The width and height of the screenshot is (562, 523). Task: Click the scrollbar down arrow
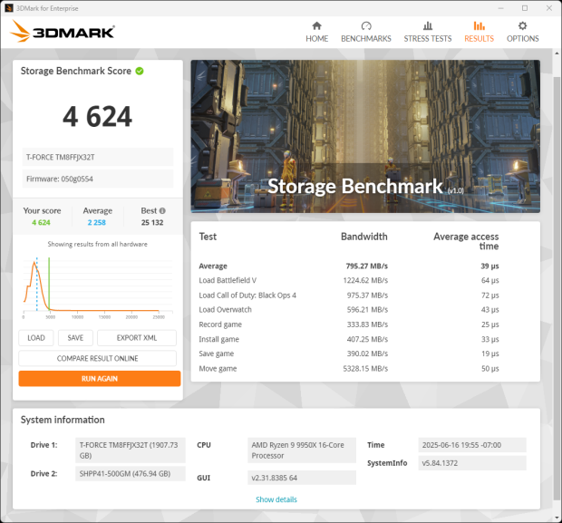tap(557, 518)
